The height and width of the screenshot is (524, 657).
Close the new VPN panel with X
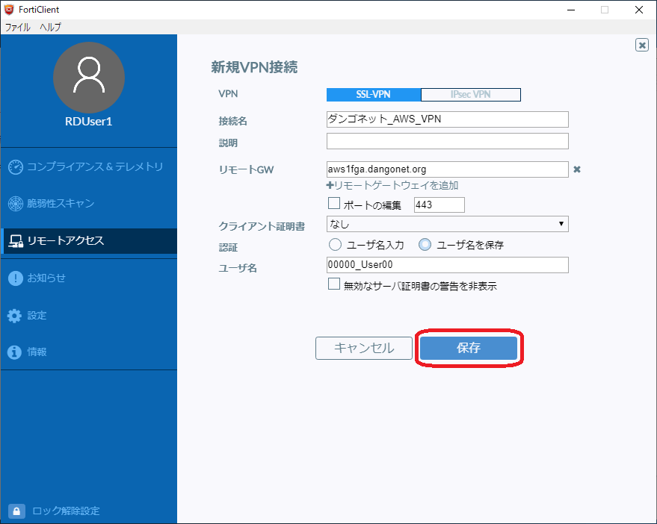(642, 45)
